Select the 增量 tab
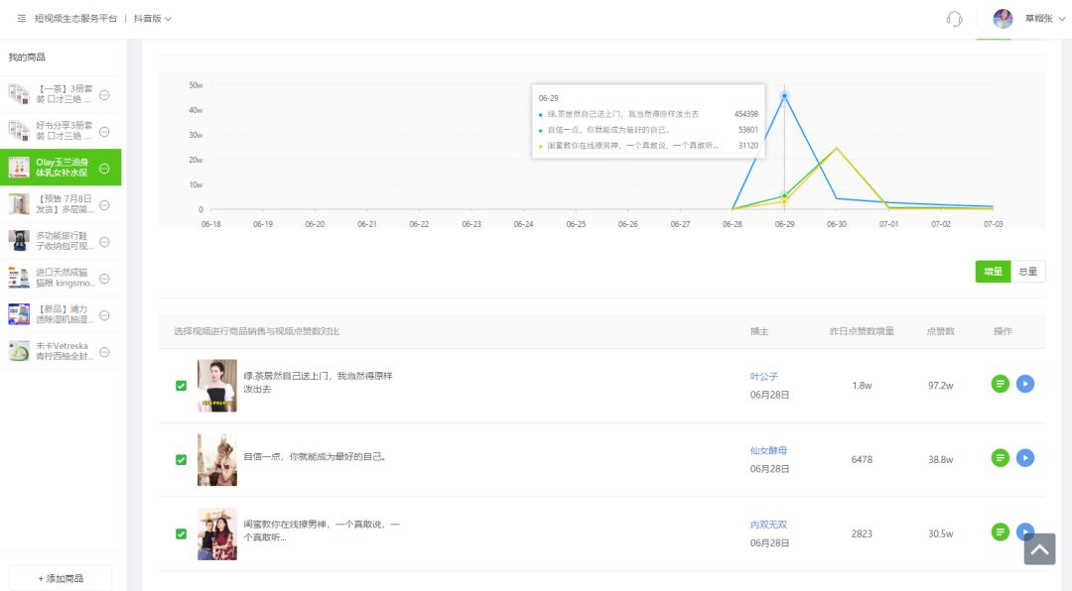The height and width of the screenshot is (591, 1072). [993, 272]
